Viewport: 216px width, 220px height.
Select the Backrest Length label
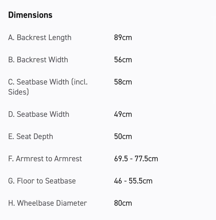[x=40, y=37]
